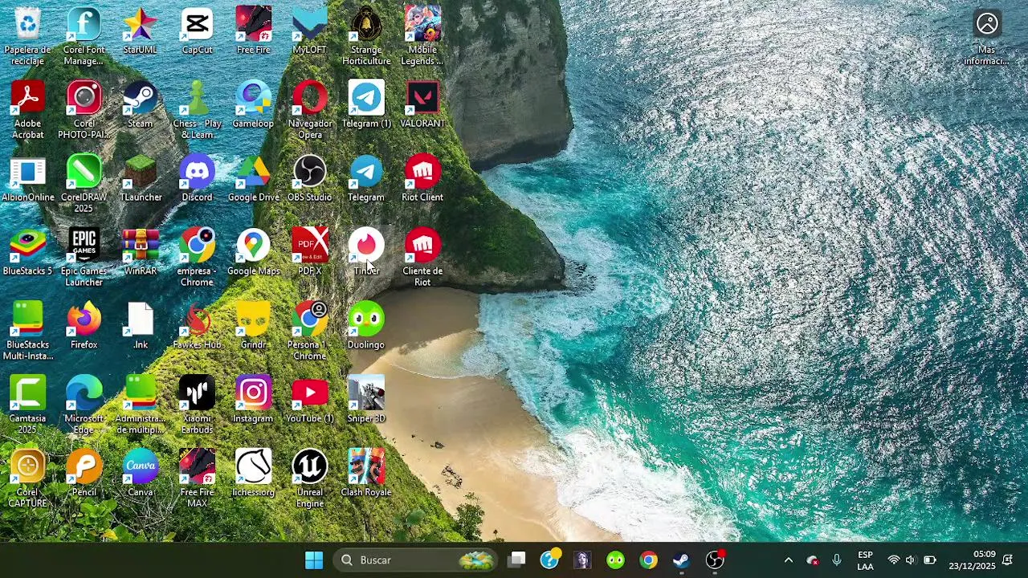1028x578 pixels.
Task: Select the empresa - Chrome shortcut
Action: 197,258
